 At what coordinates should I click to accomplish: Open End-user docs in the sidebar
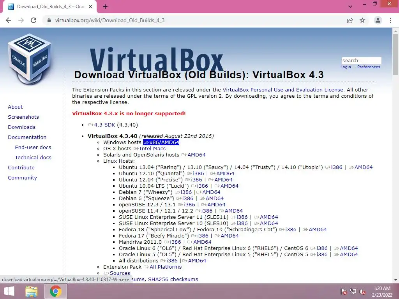tap(33, 148)
